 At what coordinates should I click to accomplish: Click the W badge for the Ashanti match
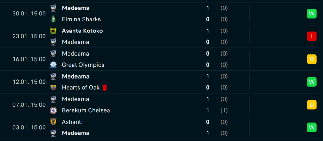click(312, 128)
